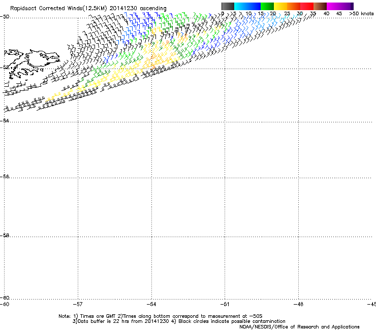Click the -51 longitude axis label

click(225, 304)
